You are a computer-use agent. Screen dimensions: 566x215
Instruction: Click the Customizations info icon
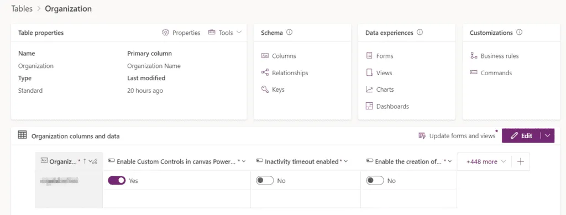pyautogui.click(x=520, y=33)
